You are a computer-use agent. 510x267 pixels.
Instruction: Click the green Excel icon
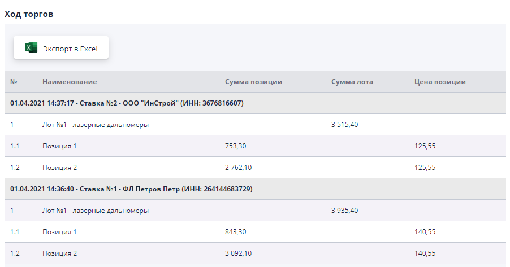[31, 48]
